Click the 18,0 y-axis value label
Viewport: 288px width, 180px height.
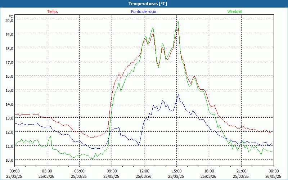(9, 48)
